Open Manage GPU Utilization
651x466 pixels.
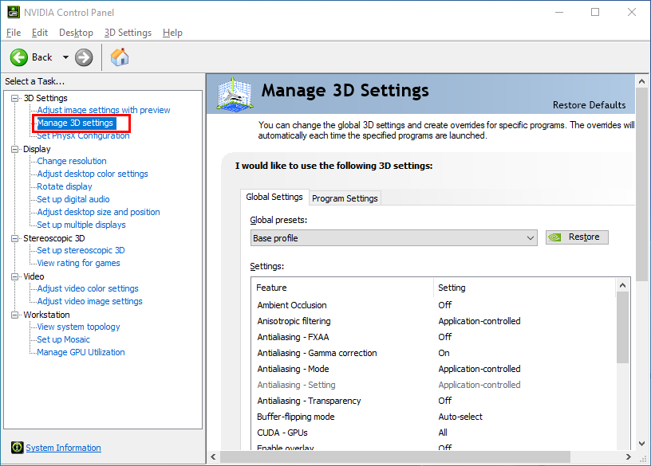pyautogui.click(x=81, y=352)
